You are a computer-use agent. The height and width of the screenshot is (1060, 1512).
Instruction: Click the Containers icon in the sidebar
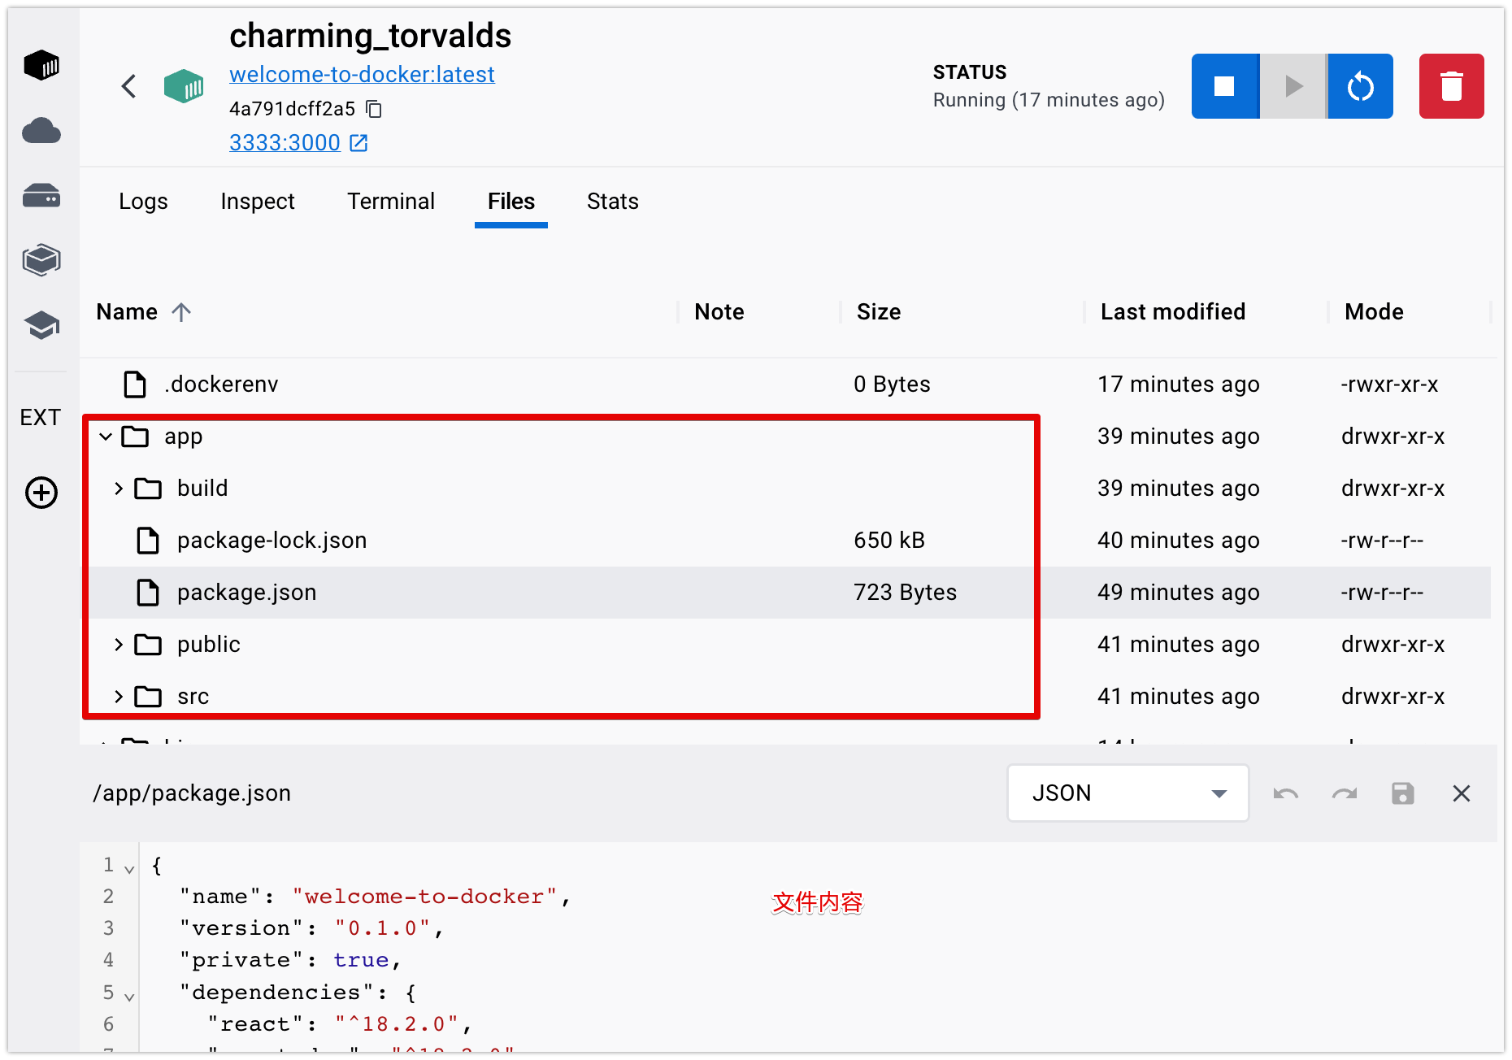[x=41, y=65]
